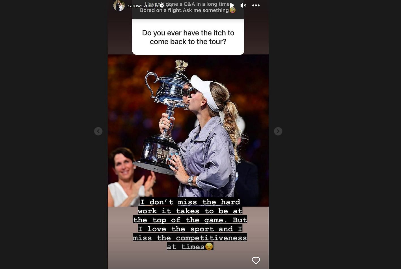This screenshot has width=401, height=269.
Task: Advance to the next story
Action: (278, 131)
